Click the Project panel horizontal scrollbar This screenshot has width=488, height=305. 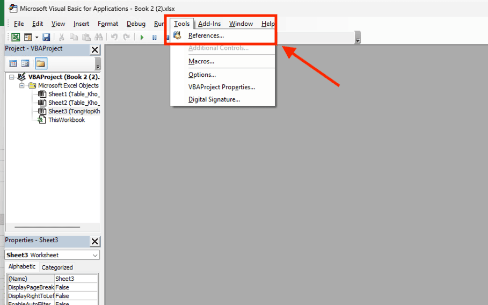pos(47,227)
